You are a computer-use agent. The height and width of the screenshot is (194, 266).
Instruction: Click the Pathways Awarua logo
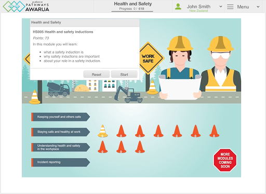point(26,6)
